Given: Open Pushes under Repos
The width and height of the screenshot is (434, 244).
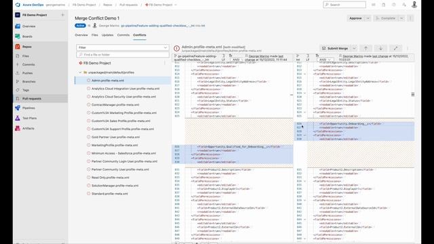Looking at the screenshot, I should (x=27, y=73).
